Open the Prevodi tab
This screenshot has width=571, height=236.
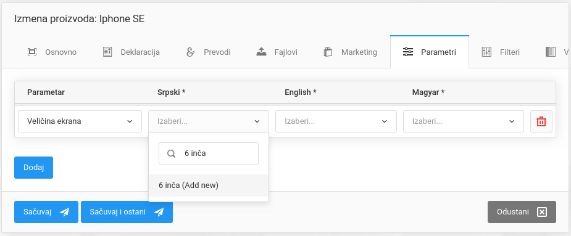pyautogui.click(x=208, y=52)
